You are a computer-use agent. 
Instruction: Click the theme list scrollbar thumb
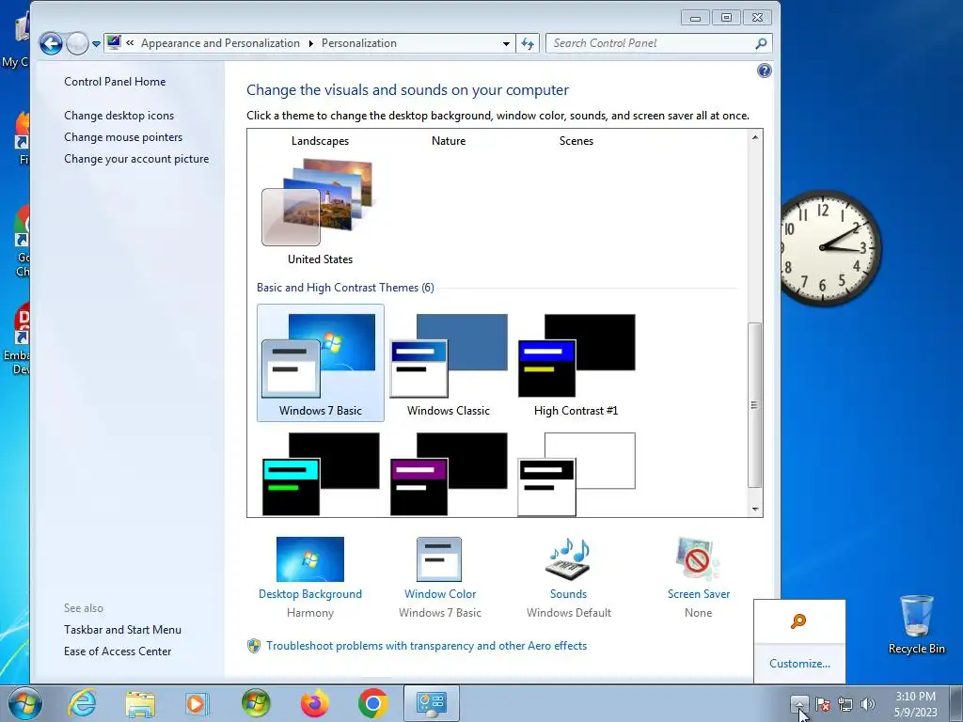755,405
